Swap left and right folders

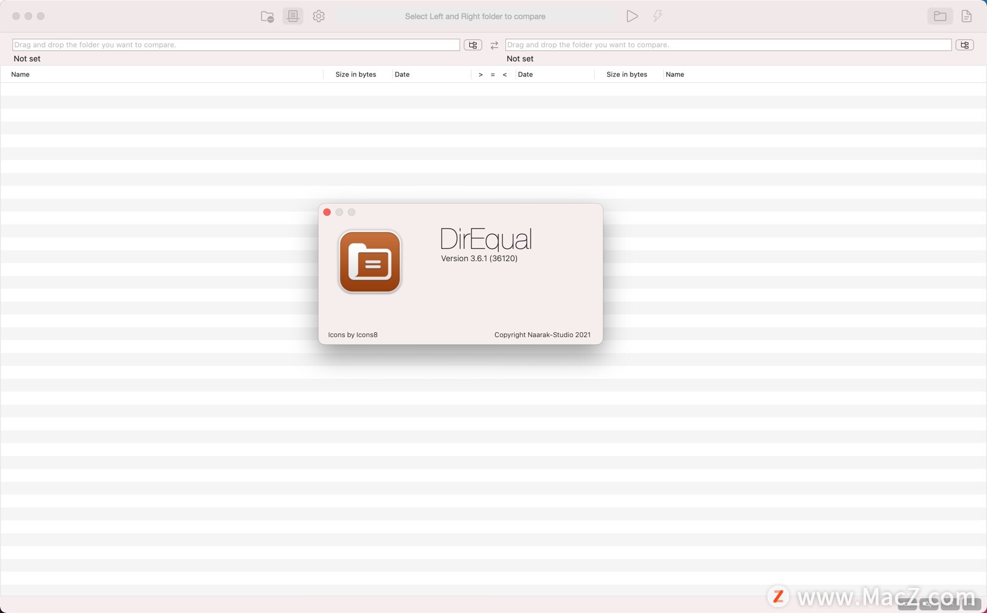[x=494, y=45]
